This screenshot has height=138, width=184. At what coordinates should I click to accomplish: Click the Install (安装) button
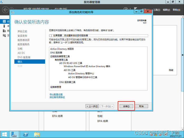tap(126, 106)
